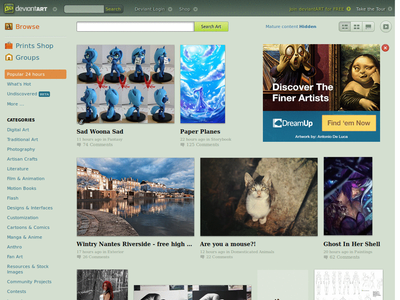Expand the More ... filter options
The height and width of the screenshot is (300, 400).
point(15,104)
